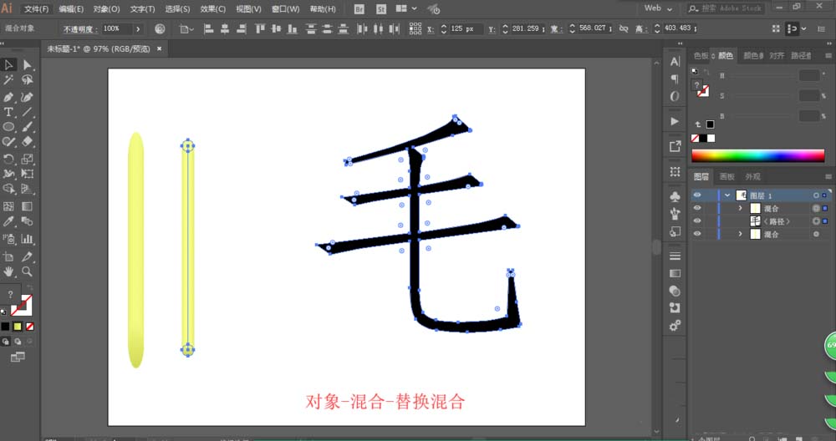The image size is (836, 441).
Task: Choose the Type tool
Action: coord(8,112)
